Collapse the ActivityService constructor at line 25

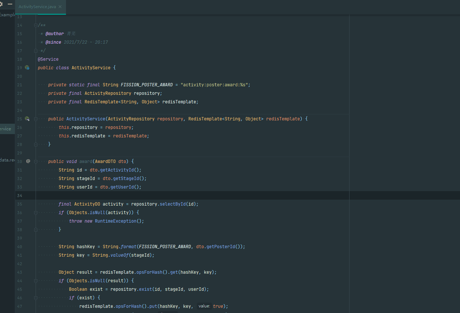[36, 119]
